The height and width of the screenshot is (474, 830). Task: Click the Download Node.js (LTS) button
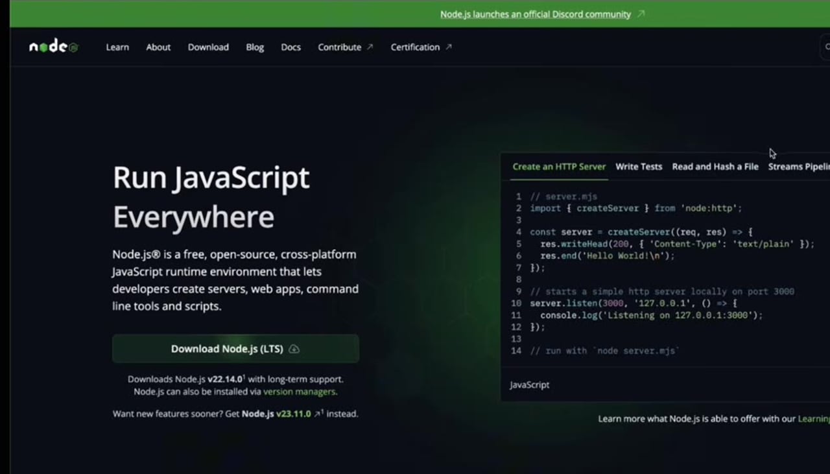coord(235,349)
